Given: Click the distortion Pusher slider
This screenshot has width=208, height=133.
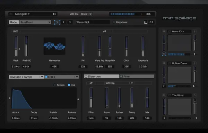Looking at the screenshot, I should pos(119,98).
